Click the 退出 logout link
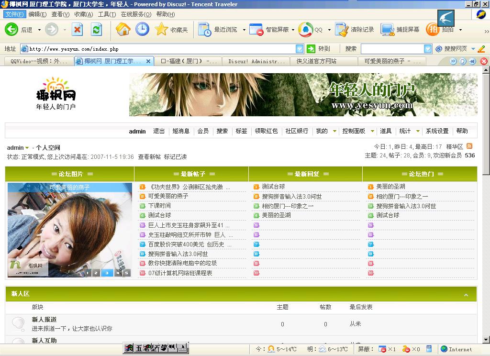The image size is (490, 356). pos(159,131)
